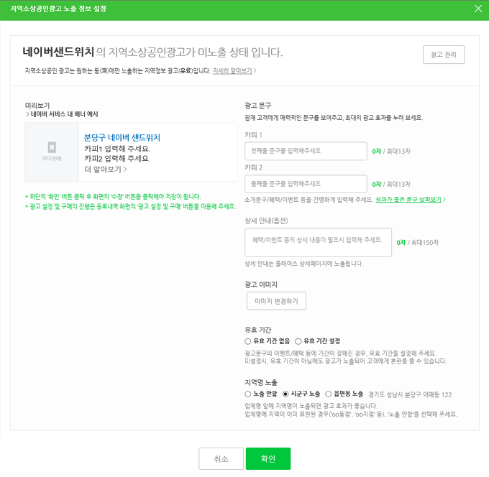Open the 광고 관리 button
489x477 pixels.
[x=444, y=55]
